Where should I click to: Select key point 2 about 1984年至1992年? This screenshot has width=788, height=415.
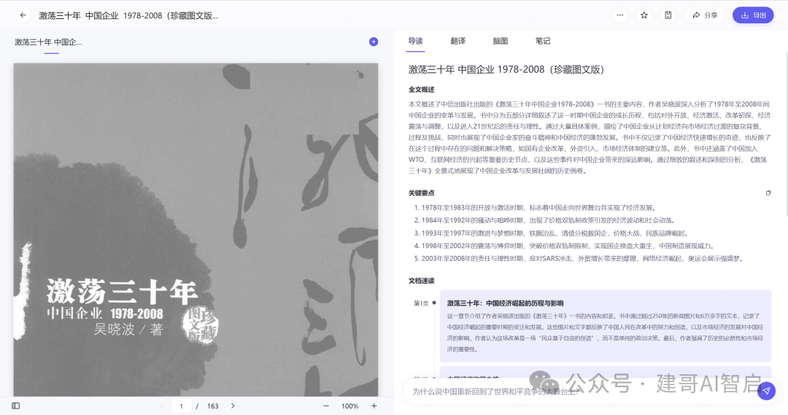tap(545, 220)
